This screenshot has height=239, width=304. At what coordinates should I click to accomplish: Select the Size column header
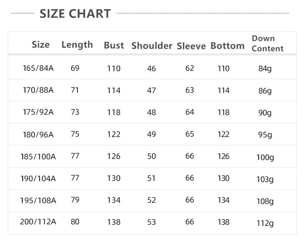coord(41,45)
